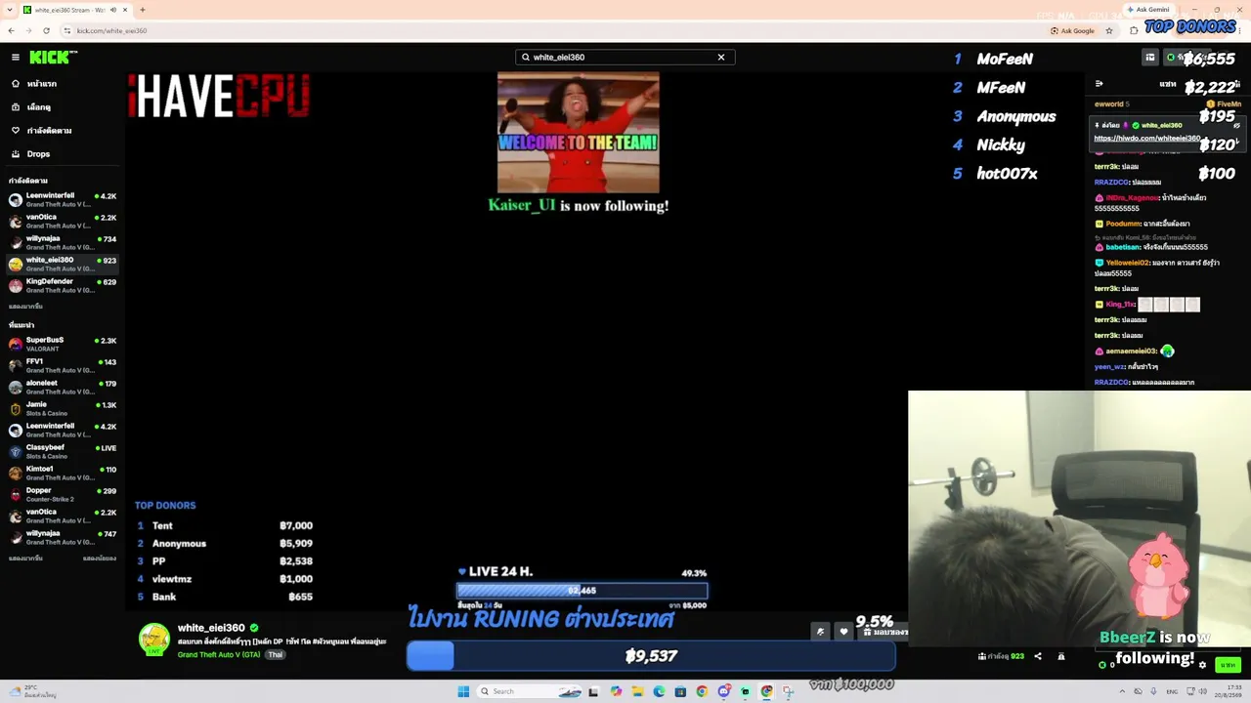Viewport: 1251px width, 703px height.
Task: Mute the tab via its speaker icon
Action: (113, 10)
